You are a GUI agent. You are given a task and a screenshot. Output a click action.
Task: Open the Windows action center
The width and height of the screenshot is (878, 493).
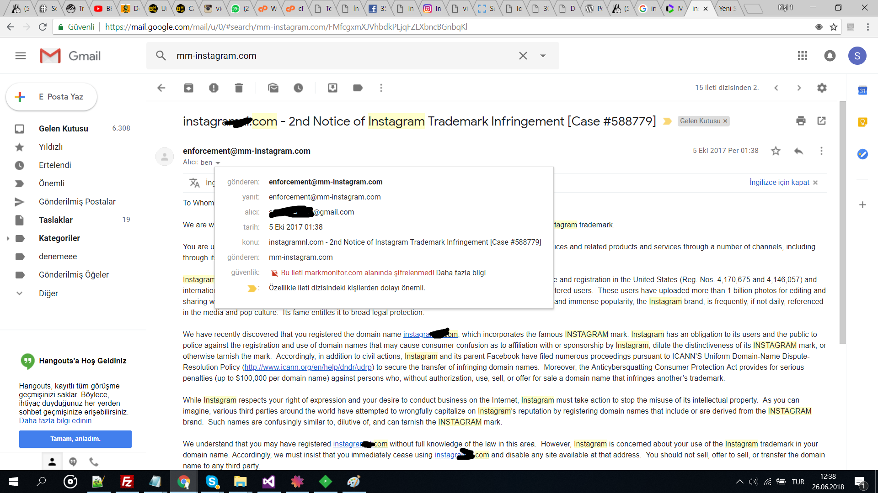pos(859,482)
